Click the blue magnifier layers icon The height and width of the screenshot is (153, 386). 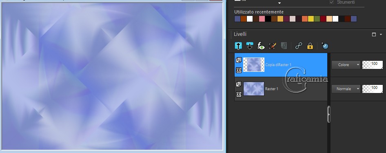coord(325,46)
